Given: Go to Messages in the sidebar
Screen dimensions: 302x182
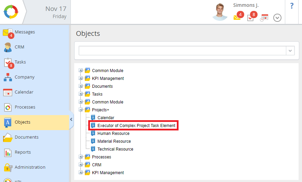Looking at the screenshot, I should 25,32.
